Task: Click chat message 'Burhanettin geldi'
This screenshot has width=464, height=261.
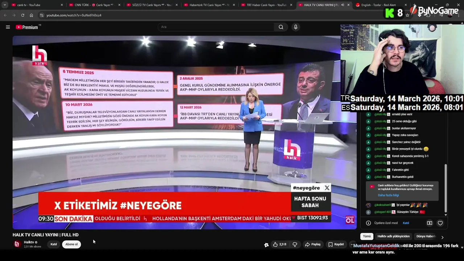Action: point(403,177)
